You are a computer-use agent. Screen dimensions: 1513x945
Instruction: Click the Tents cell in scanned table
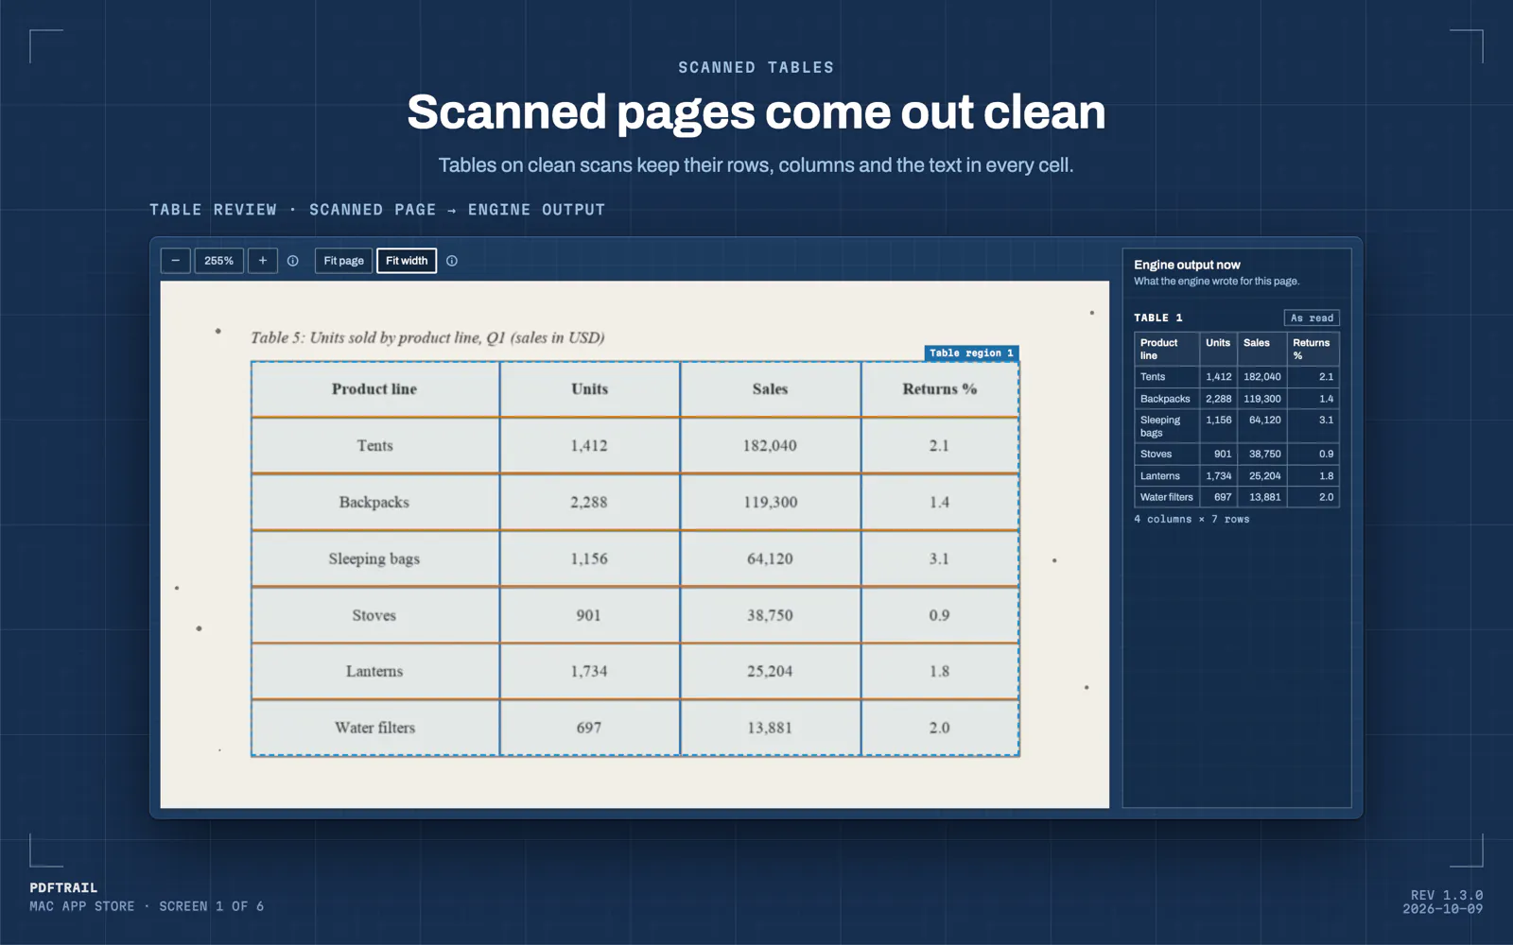374,445
